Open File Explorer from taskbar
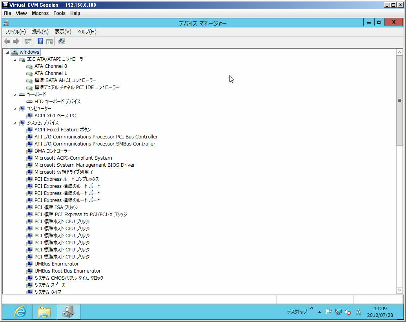Image resolution: width=406 pixels, height=322 pixels. coord(44,312)
